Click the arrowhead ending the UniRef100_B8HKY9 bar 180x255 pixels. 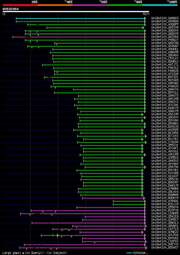tap(144, 198)
